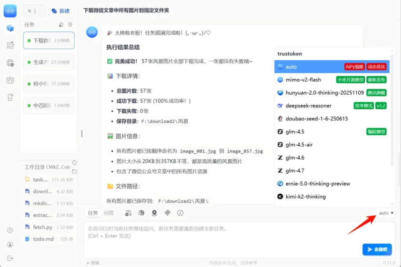Switch to the 问答 tab

pos(109,213)
